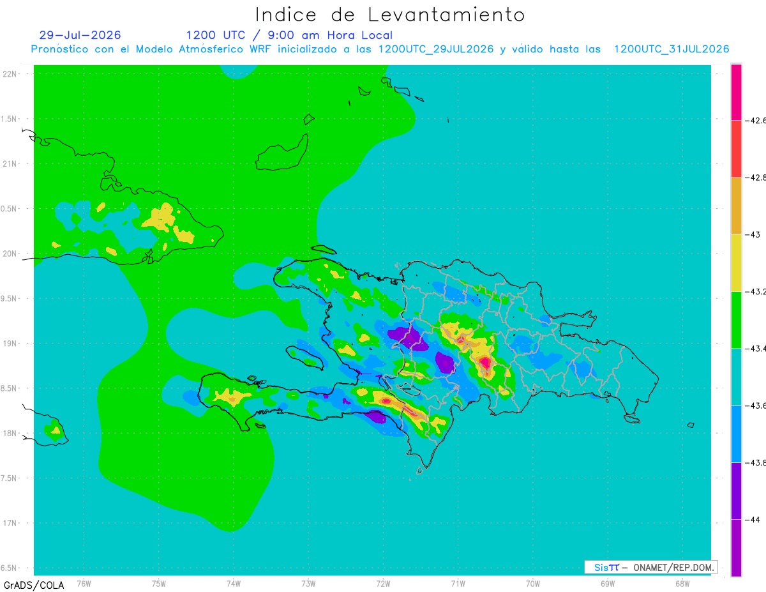Click the '68W' longitude label
This screenshot has width=766, height=592.
682,583
